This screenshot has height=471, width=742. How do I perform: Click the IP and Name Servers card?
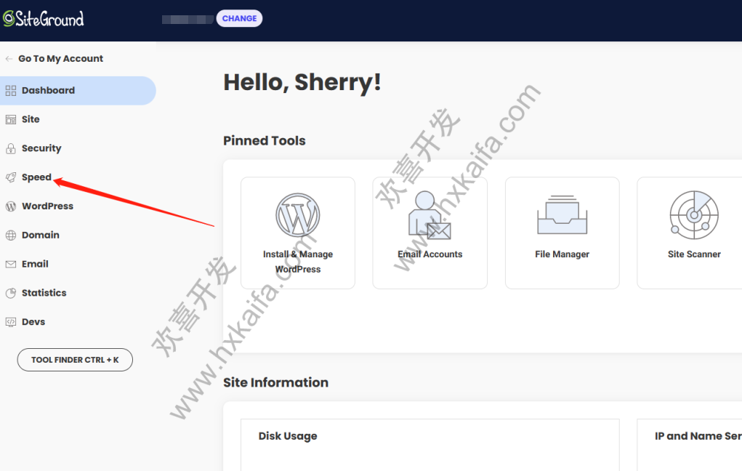tap(690, 443)
